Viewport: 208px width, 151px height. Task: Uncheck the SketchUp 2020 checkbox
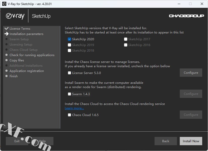point(69,39)
